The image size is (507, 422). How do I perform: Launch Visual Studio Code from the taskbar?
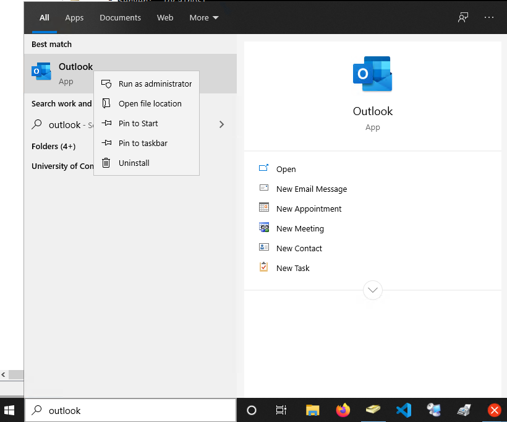(x=404, y=410)
